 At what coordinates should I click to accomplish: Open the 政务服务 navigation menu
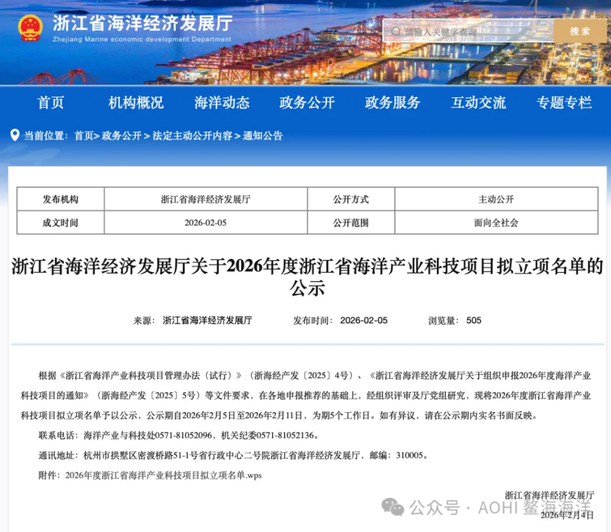point(393,103)
